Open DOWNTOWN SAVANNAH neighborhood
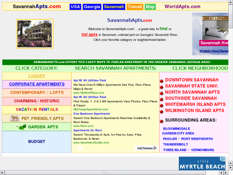The image size is (233, 175). [192, 80]
